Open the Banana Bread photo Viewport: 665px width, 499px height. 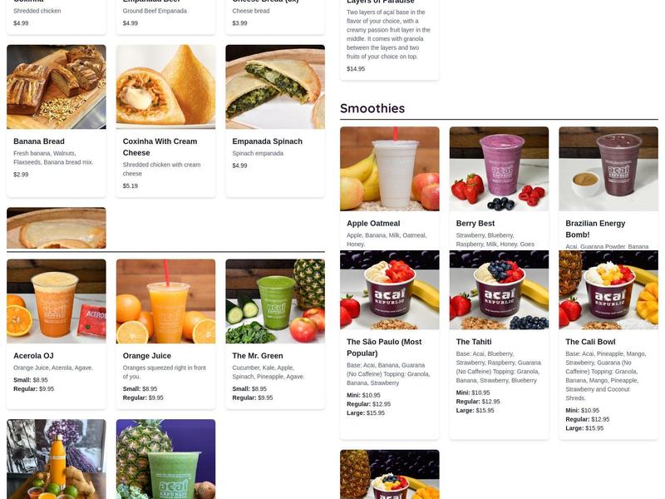57,86
